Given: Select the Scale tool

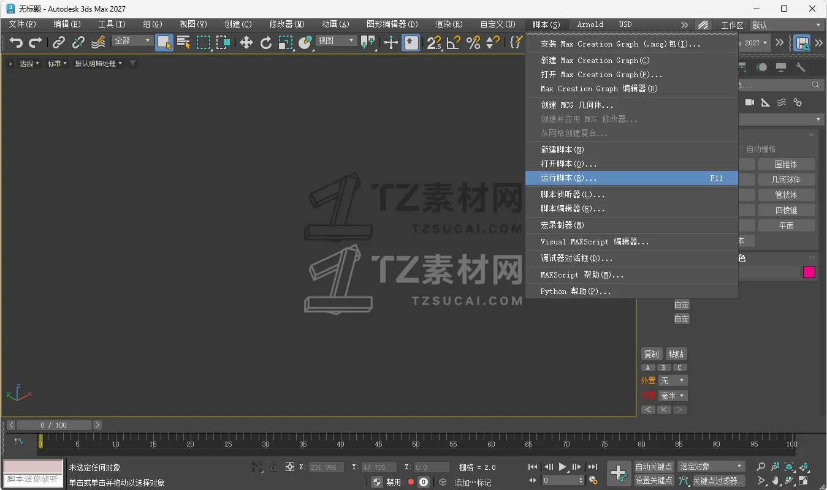Looking at the screenshot, I should [286, 42].
